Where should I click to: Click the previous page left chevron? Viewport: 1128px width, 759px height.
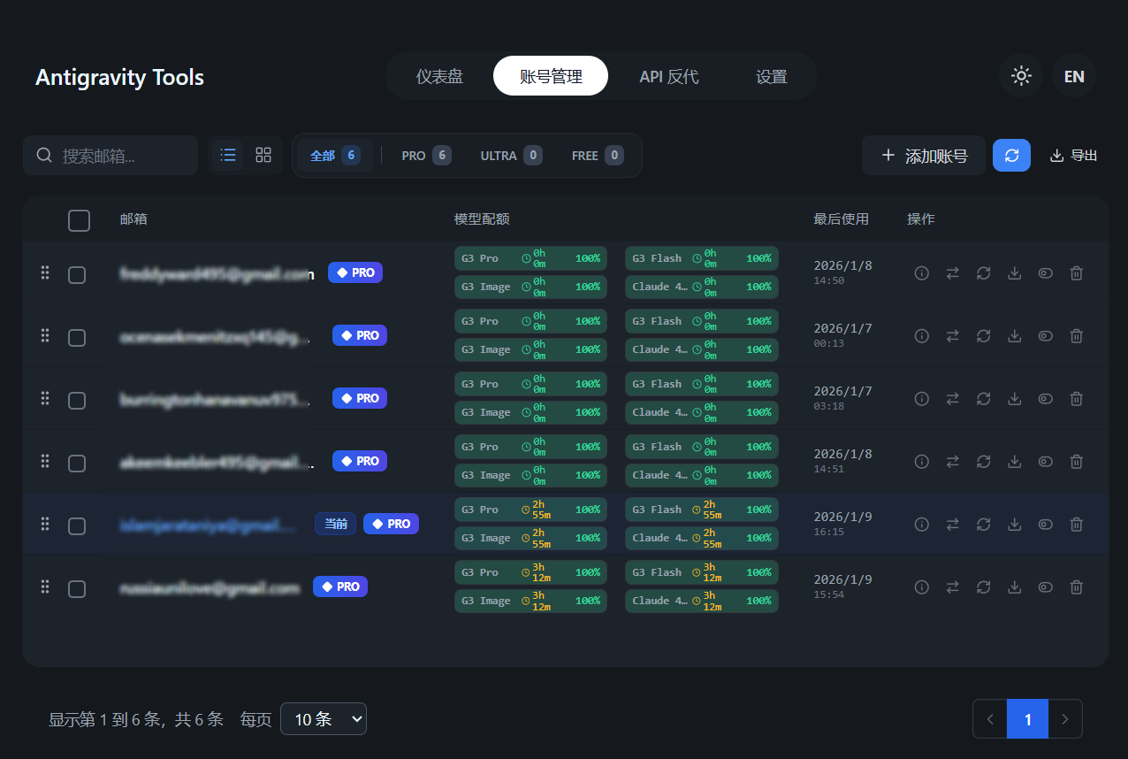(x=990, y=719)
